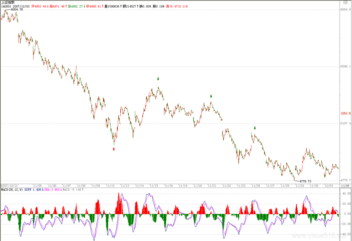The height and width of the screenshot is (241, 352).
Task: Click the 4778.73 low price annotation
Action: [305, 181]
